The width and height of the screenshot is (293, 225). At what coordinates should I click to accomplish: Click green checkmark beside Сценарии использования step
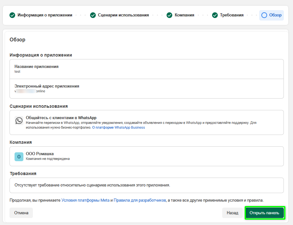point(93,15)
